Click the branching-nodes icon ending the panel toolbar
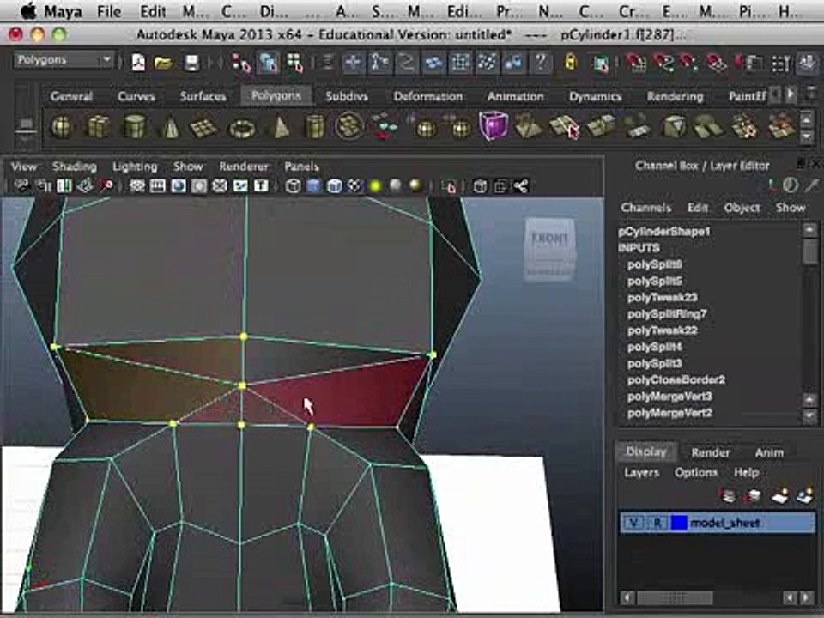The image size is (824, 618). [521, 186]
